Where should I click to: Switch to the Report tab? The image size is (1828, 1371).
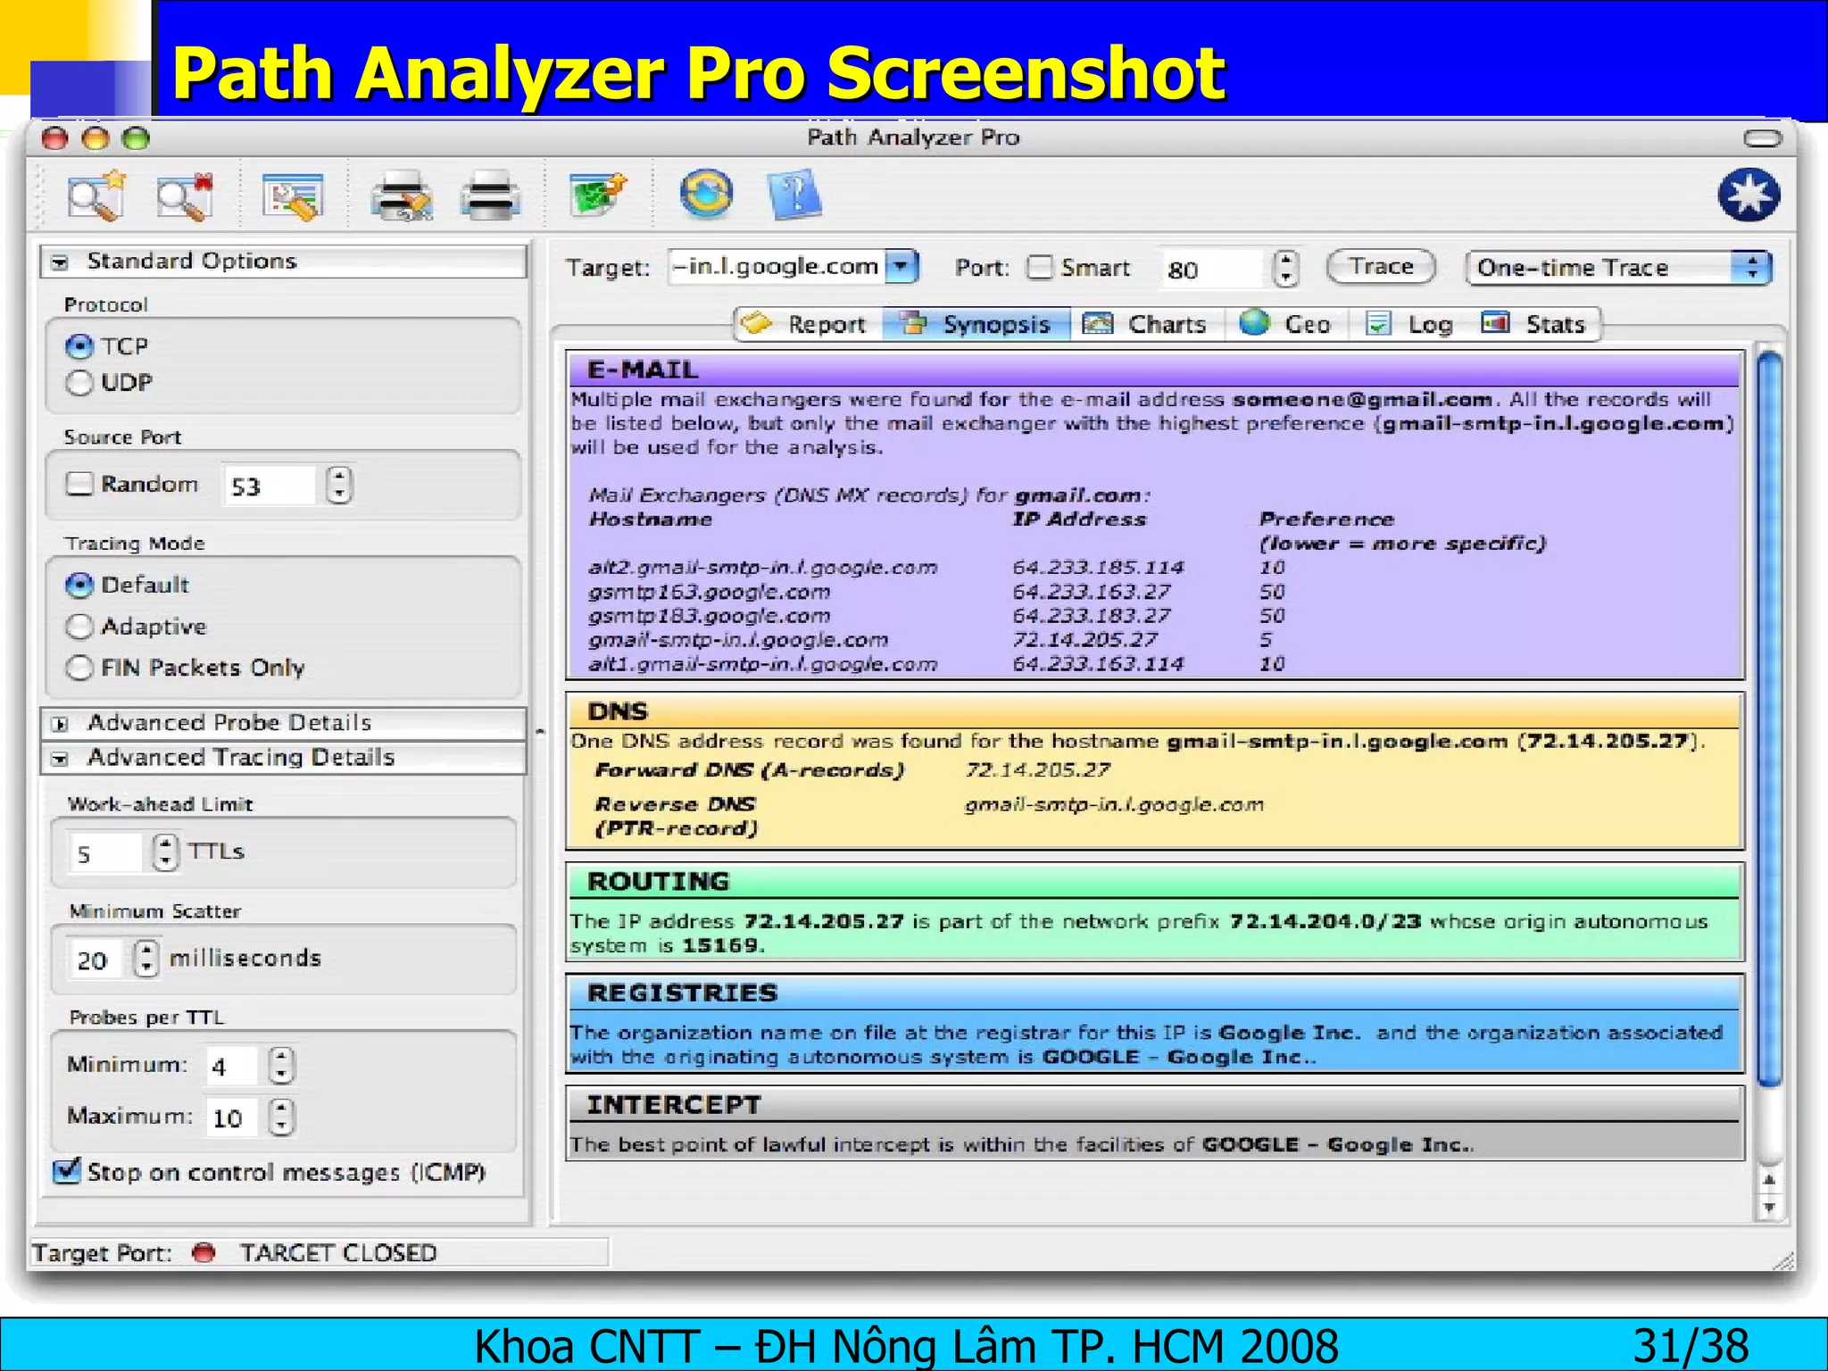click(808, 324)
